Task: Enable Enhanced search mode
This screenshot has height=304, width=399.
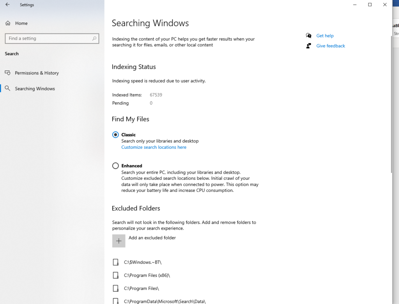Action: [115, 165]
